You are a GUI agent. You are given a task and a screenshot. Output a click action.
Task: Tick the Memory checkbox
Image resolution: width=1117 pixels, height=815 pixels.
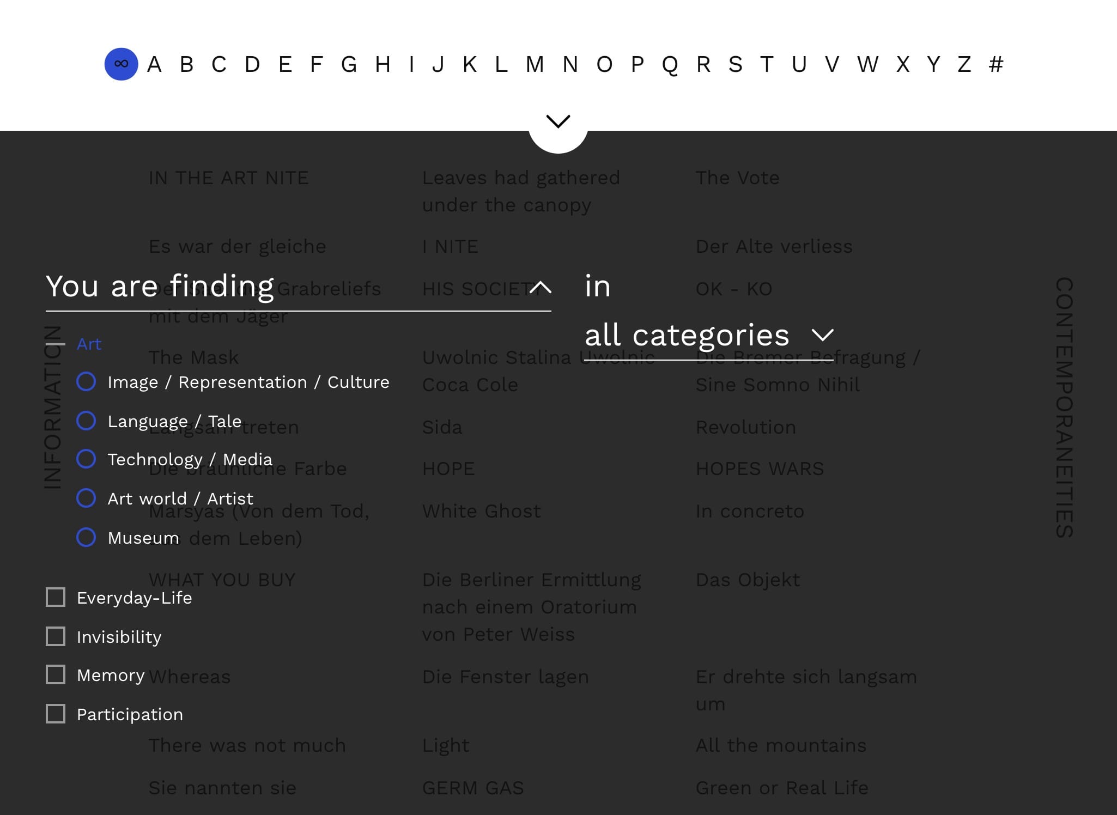[x=56, y=675]
